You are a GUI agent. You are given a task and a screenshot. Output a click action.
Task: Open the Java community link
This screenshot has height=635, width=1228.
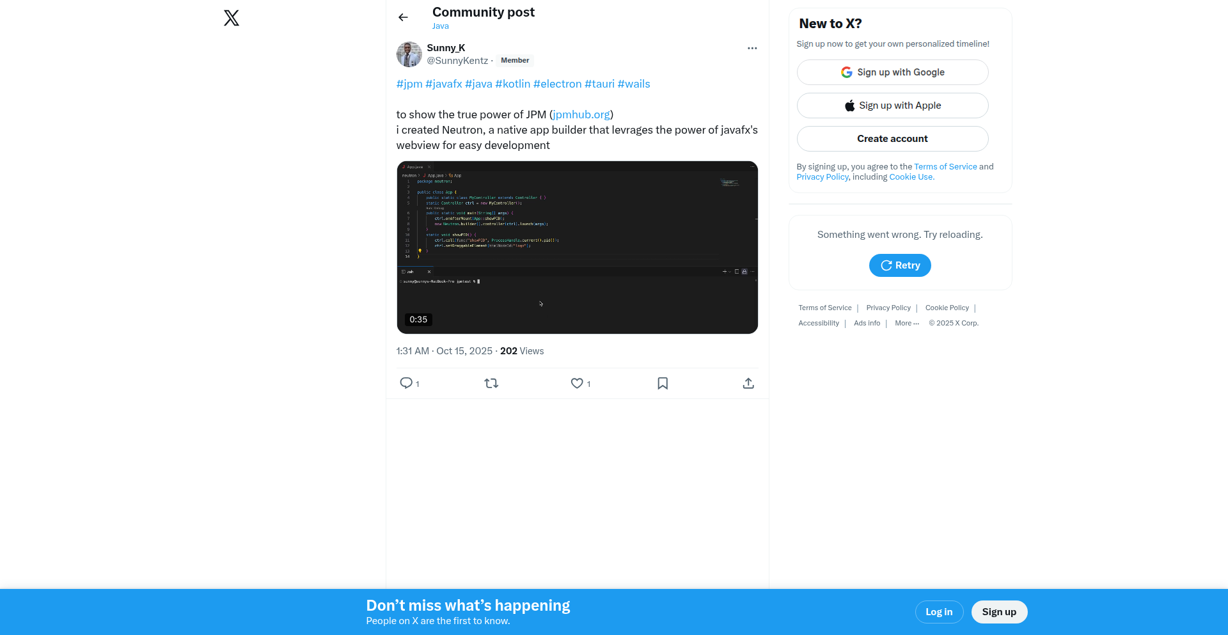click(x=440, y=26)
